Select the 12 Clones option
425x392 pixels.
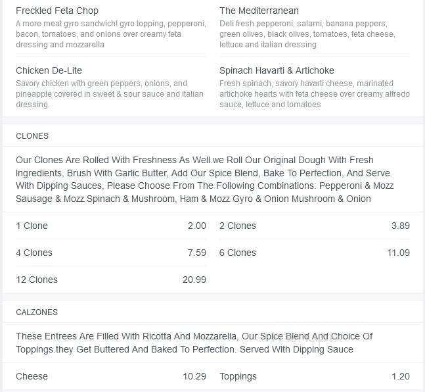tap(110, 280)
